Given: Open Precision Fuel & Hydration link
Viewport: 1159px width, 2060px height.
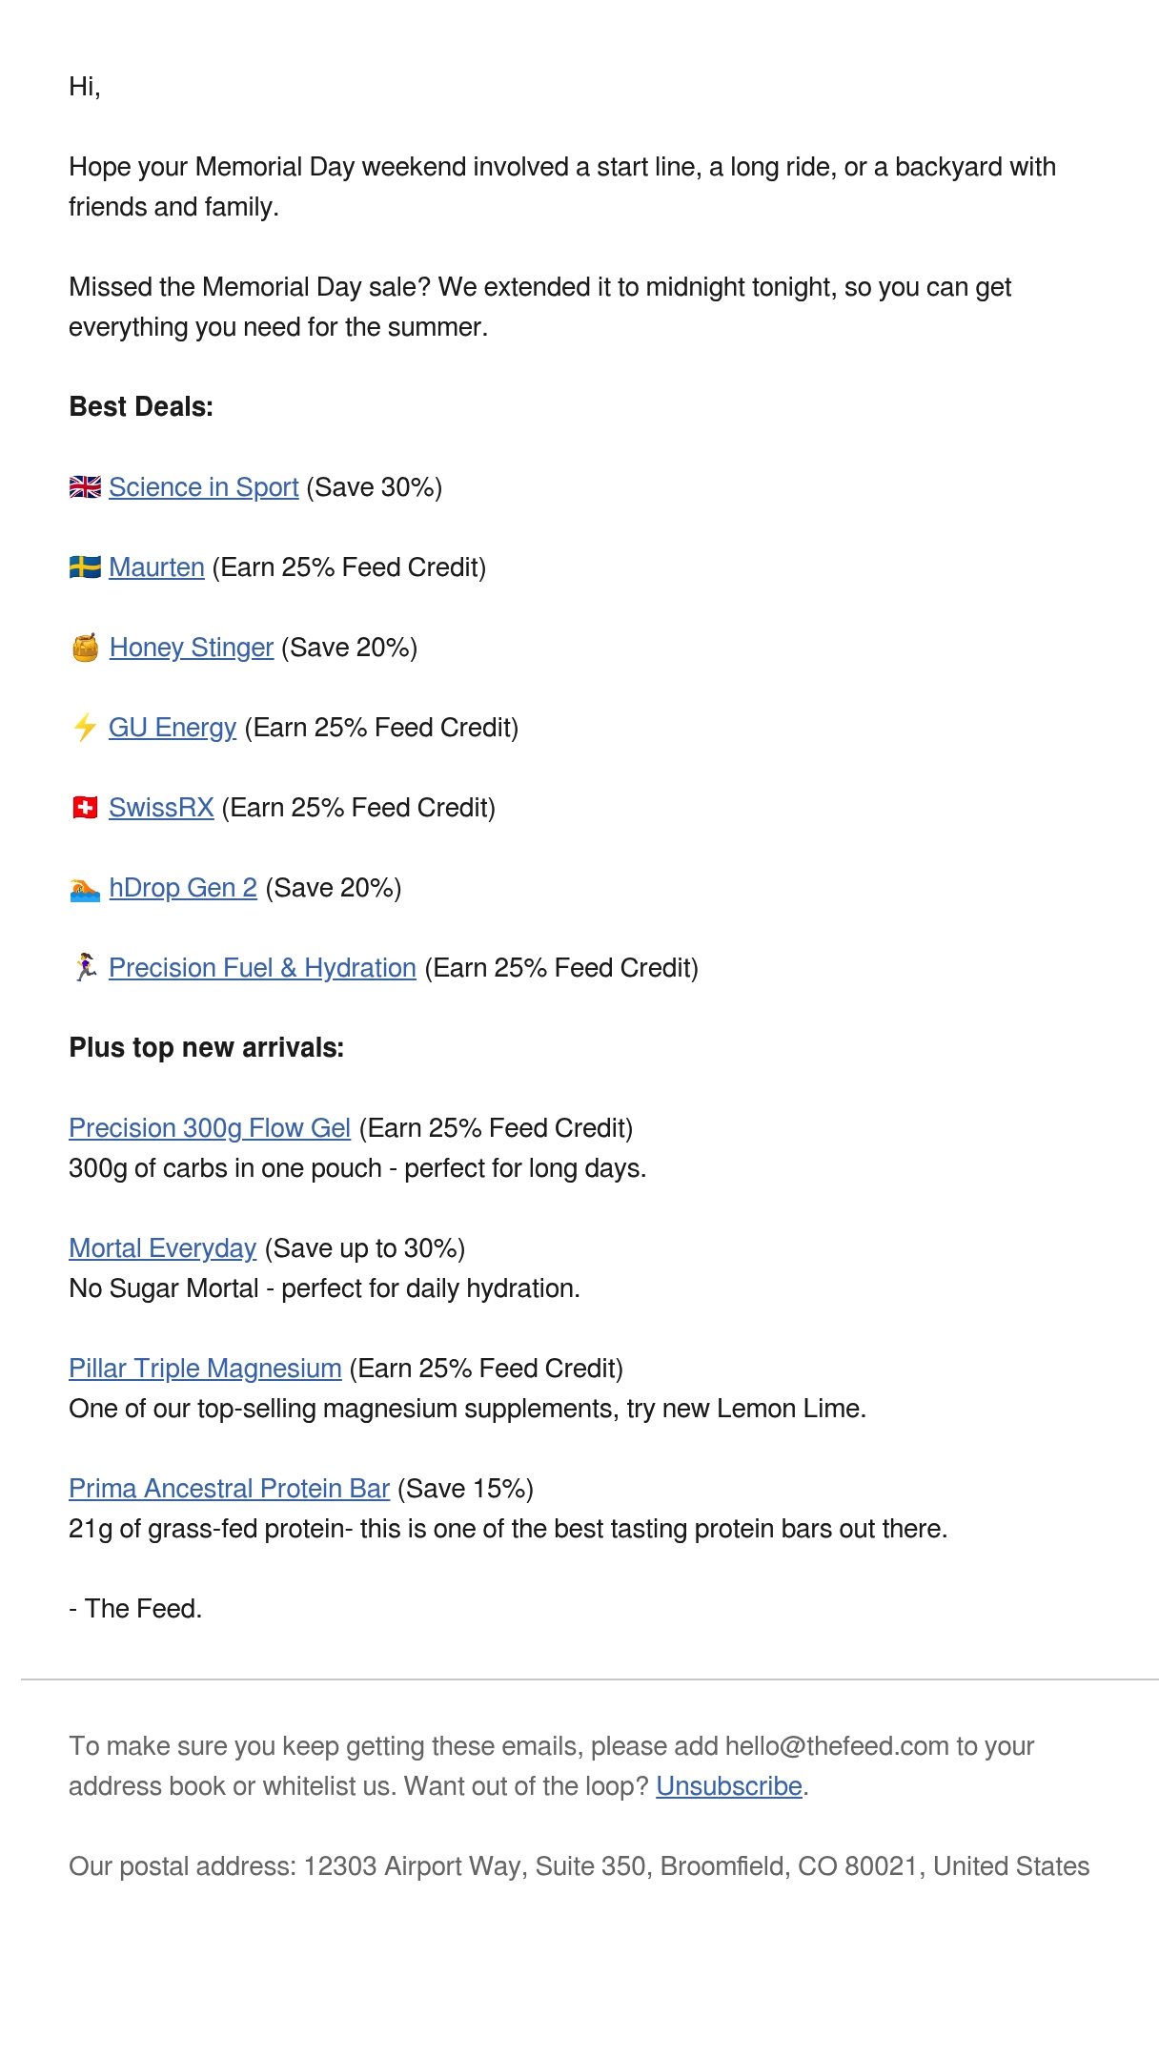Looking at the screenshot, I should pos(262,968).
